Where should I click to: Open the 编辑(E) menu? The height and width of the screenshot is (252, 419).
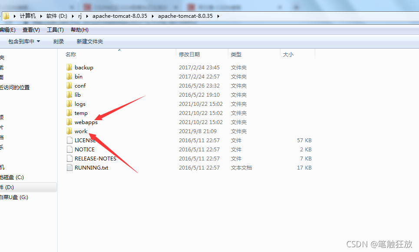click(8, 29)
